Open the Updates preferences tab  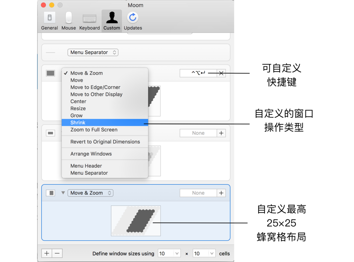133,21
